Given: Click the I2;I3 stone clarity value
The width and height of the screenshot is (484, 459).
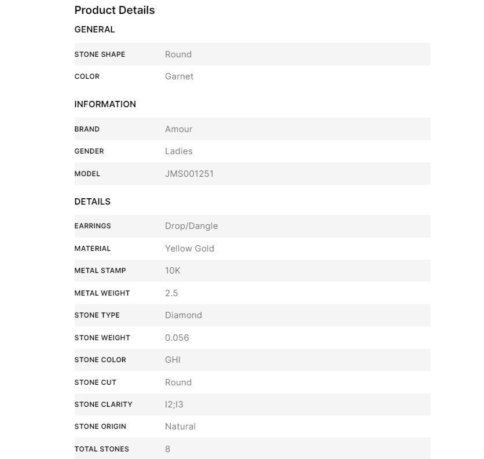Looking at the screenshot, I should click(x=174, y=405).
